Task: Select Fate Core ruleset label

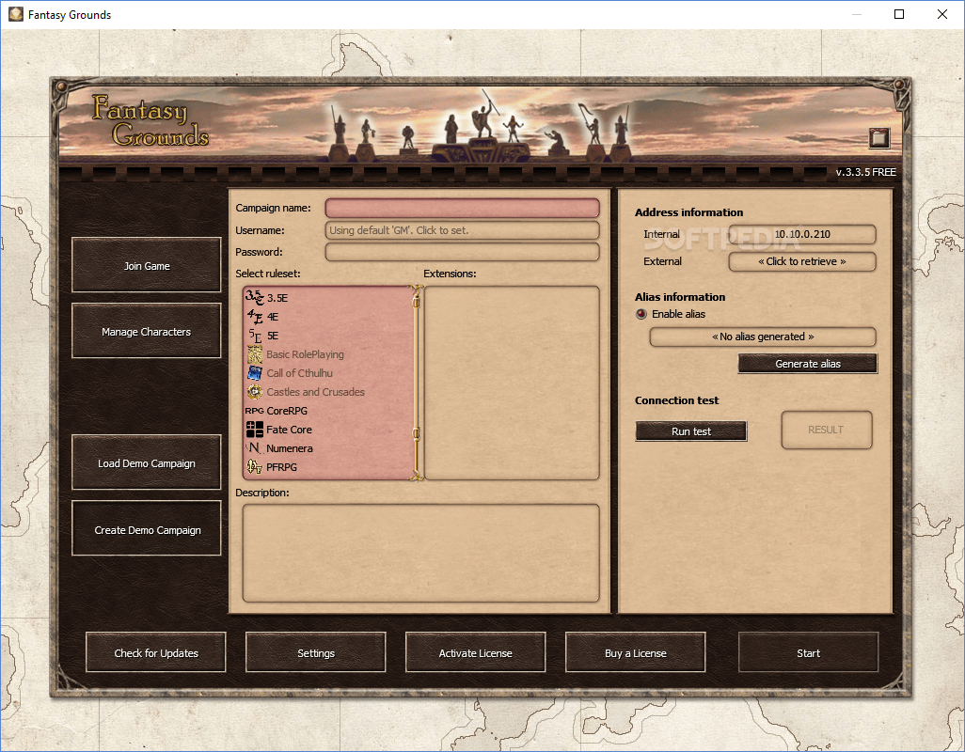Action: pyautogui.click(x=290, y=430)
